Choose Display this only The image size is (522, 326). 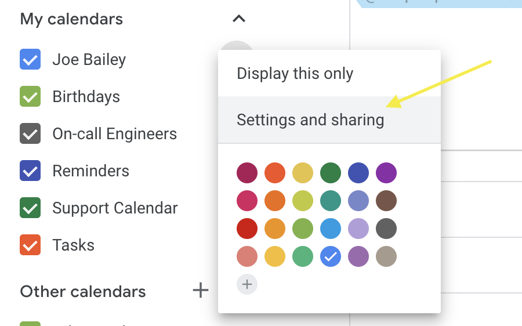pos(329,73)
